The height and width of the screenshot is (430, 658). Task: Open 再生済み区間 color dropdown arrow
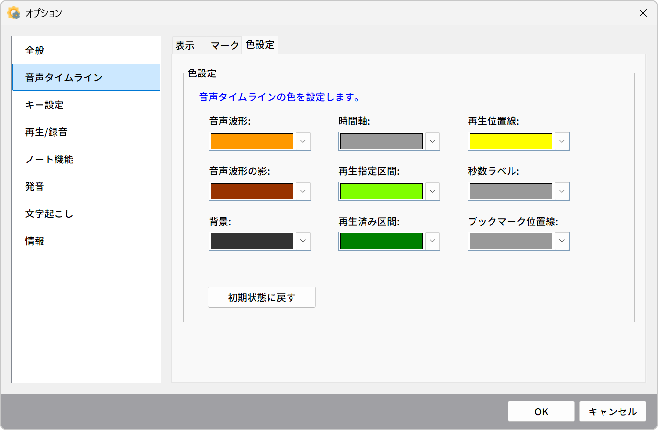pos(432,241)
